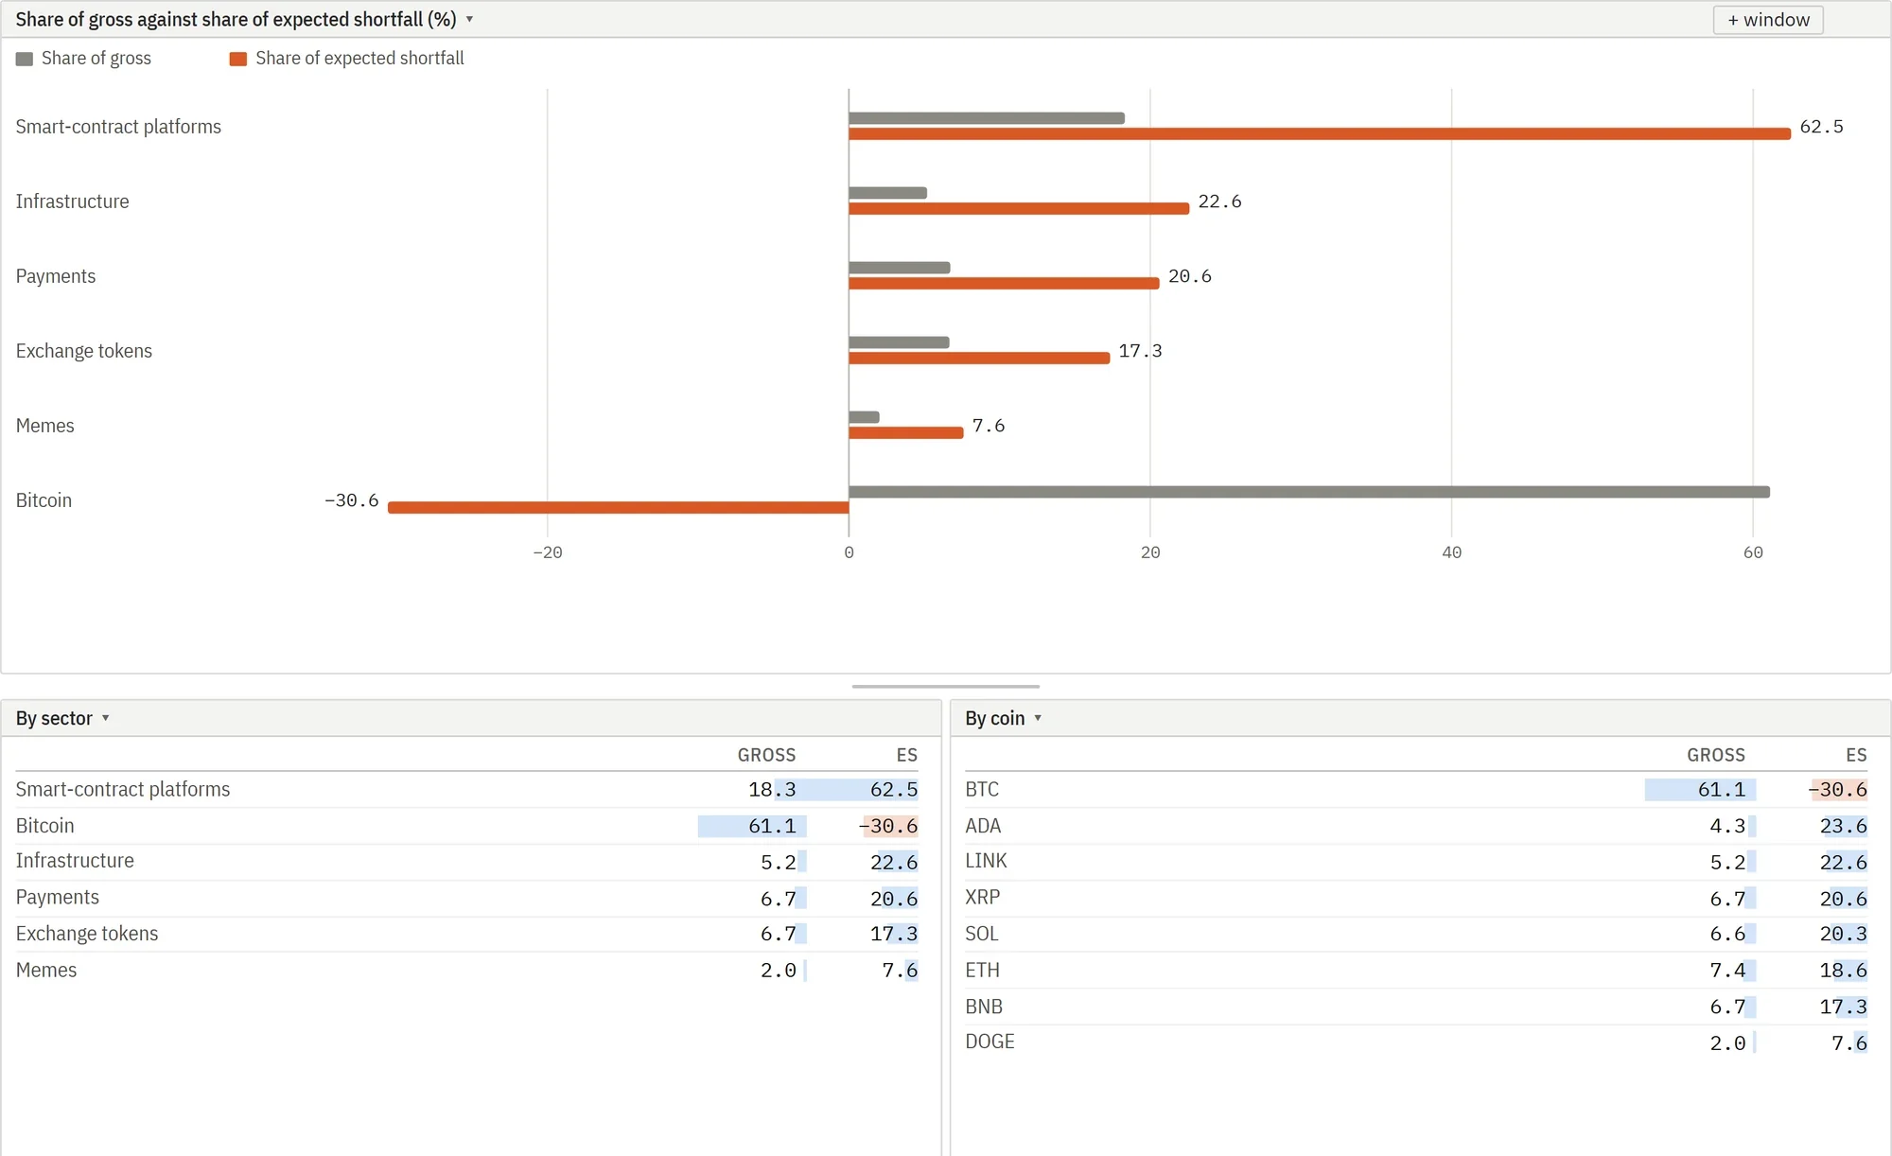Click the 'Exchange tokens' chart axis label

click(84, 351)
